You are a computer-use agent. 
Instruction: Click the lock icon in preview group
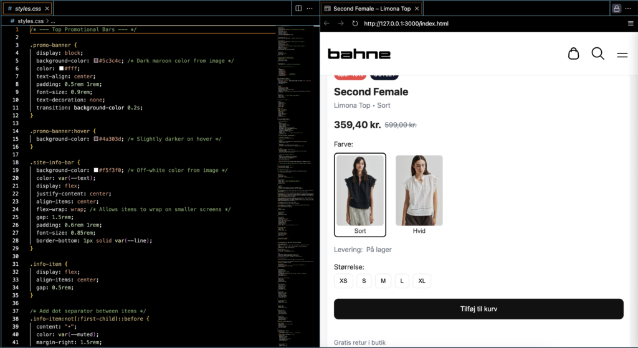coord(616,9)
